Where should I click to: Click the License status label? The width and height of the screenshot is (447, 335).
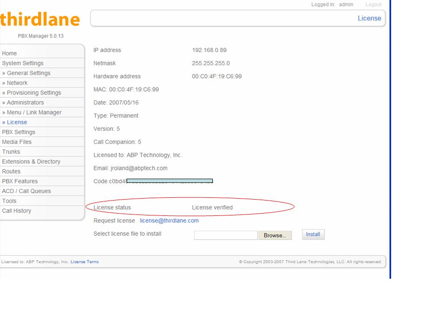click(112, 208)
